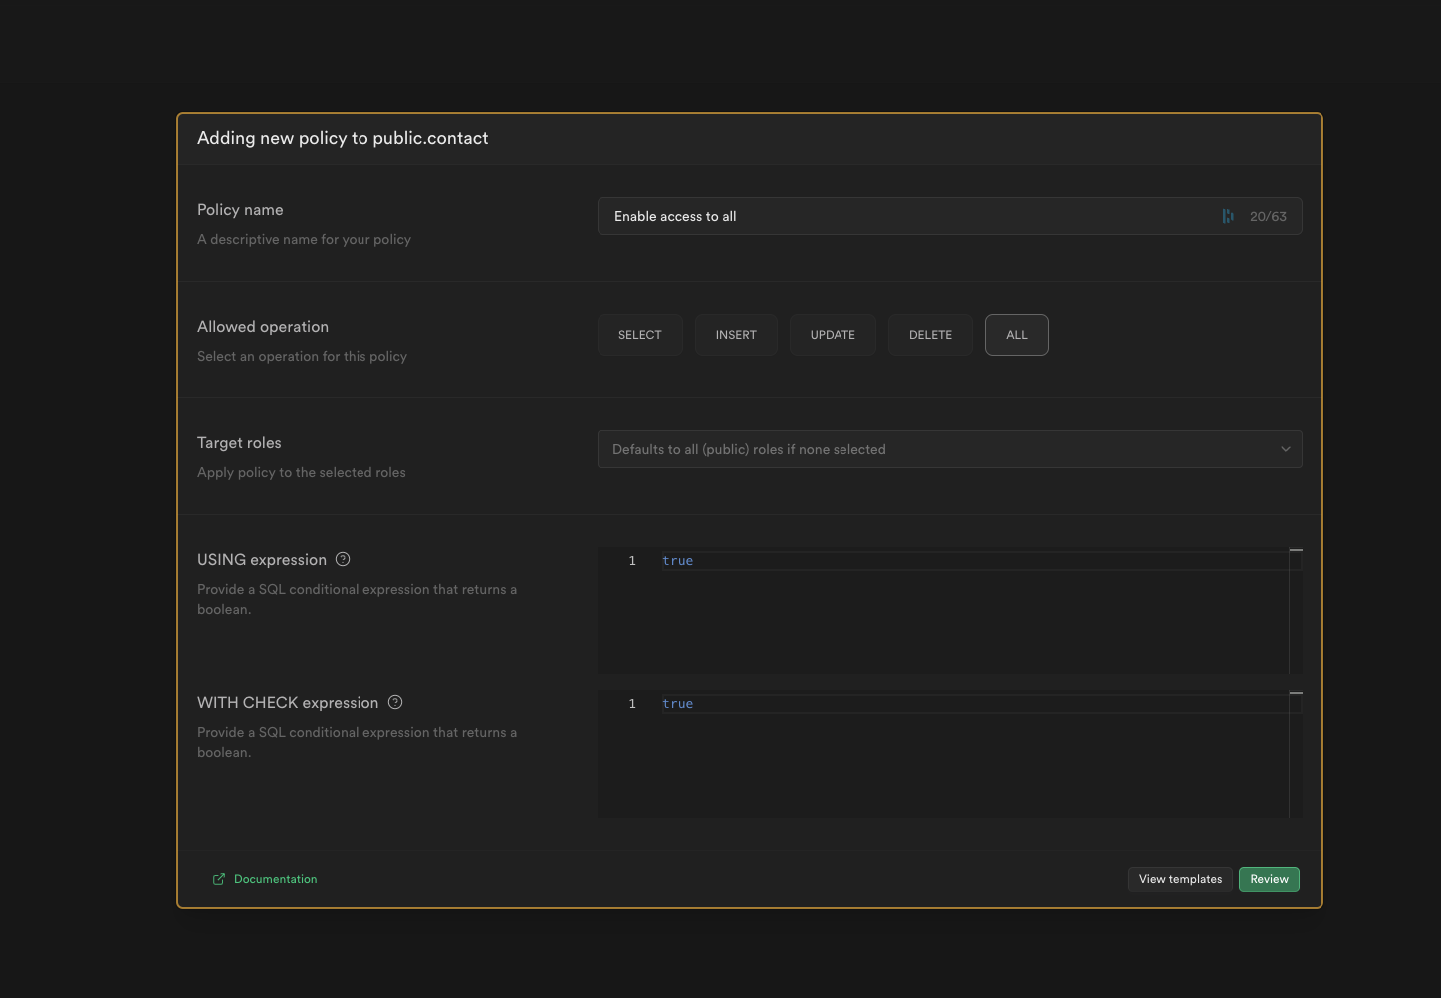Click the chevron on the Target roles selector
This screenshot has height=998, width=1441.
pos(1285,449)
